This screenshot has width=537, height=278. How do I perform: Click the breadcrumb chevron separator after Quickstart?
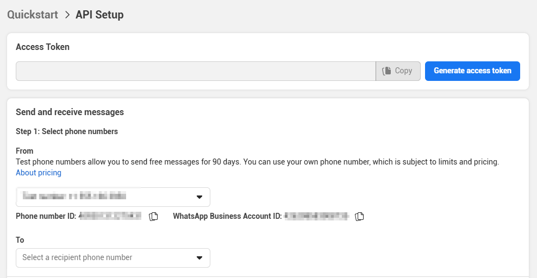[x=67, y=15]
